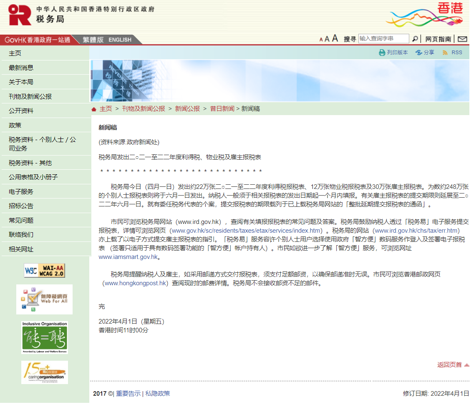
Task: Click the printer icon for print version
Action: 382,53
